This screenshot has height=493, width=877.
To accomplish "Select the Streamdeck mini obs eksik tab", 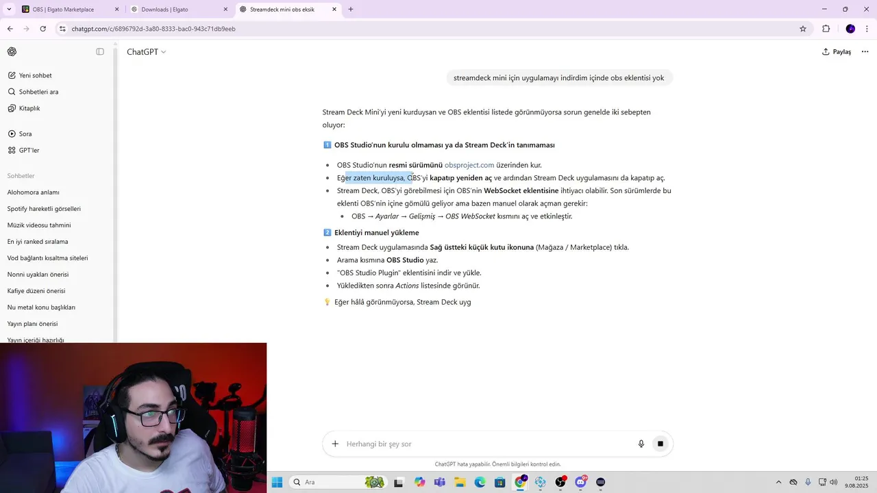I will click(x=288, y=10).
